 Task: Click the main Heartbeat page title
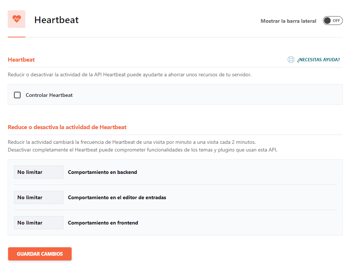pos(57,20)
